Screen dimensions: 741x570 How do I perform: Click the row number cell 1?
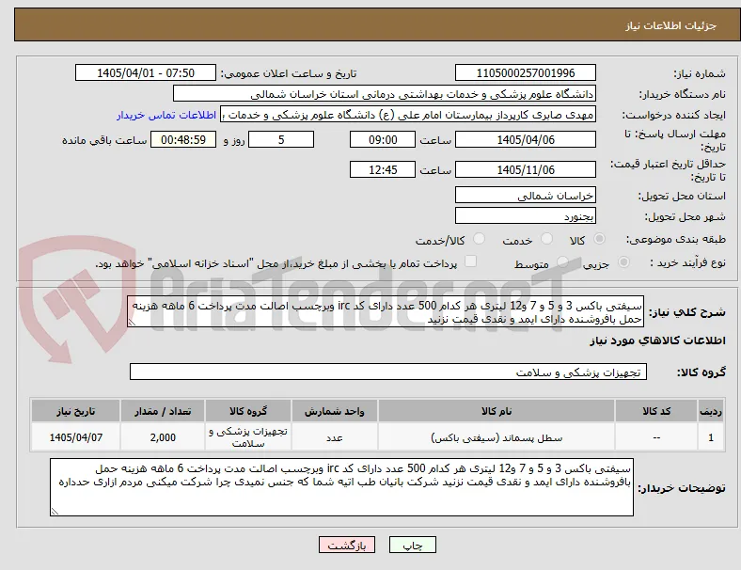pos(711,437)
